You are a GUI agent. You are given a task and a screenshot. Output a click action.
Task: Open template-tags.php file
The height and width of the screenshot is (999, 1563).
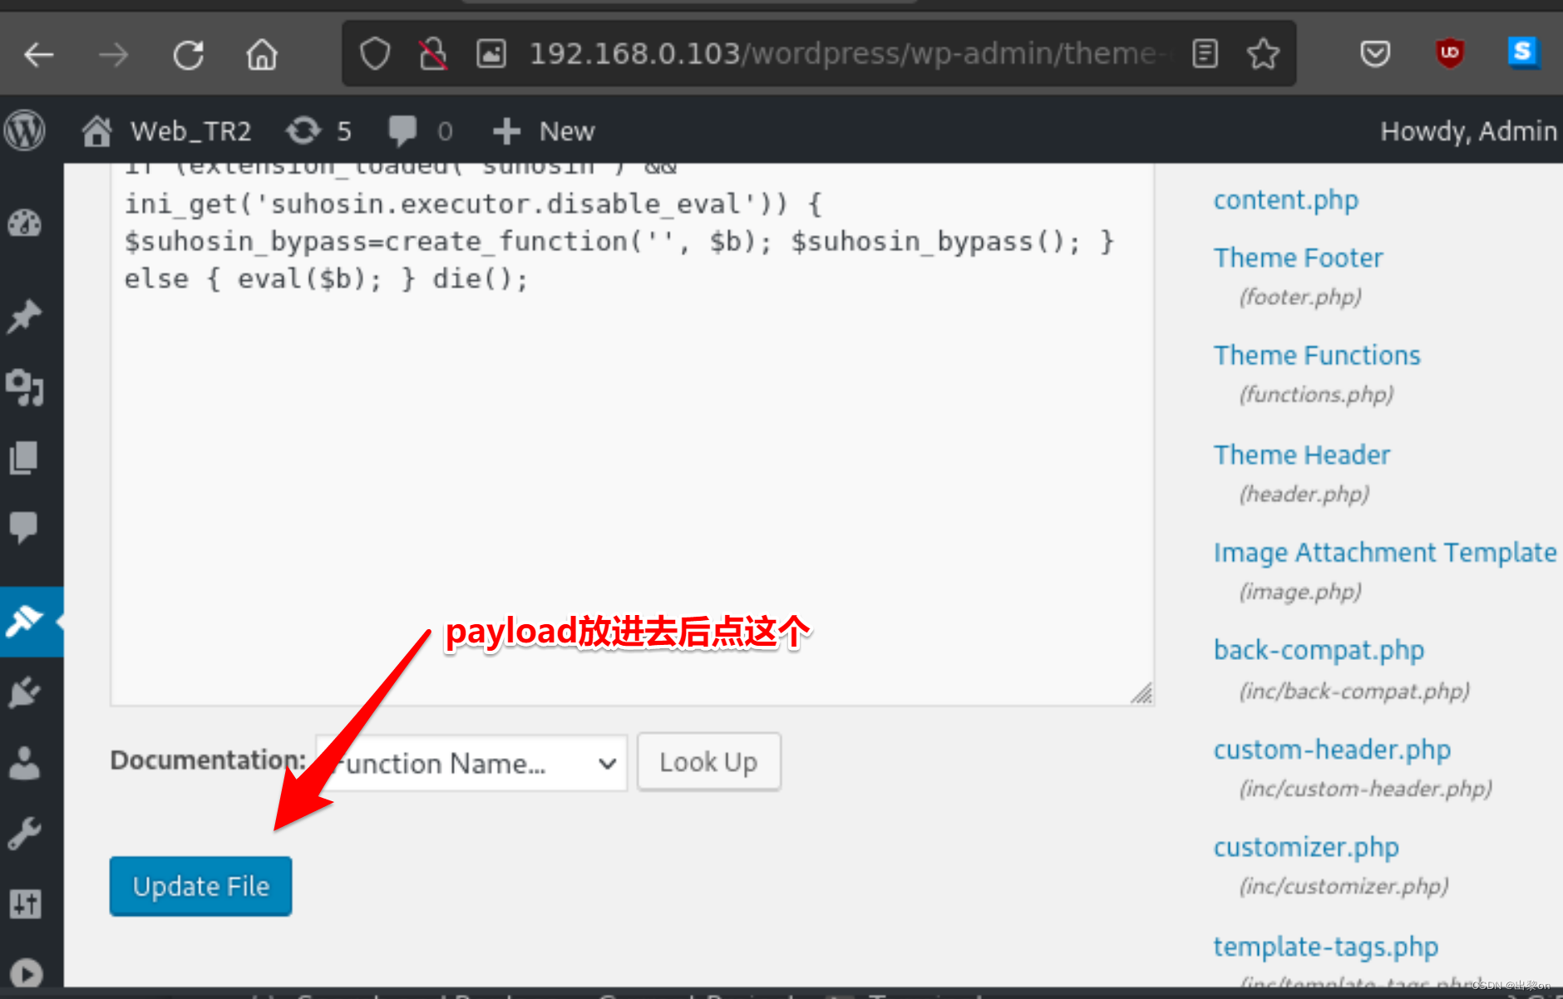(x=1325, y=947)
